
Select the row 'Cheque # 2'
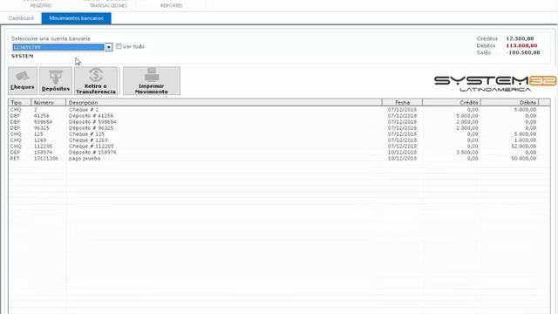pyautogui.click(x=279, y=110)
